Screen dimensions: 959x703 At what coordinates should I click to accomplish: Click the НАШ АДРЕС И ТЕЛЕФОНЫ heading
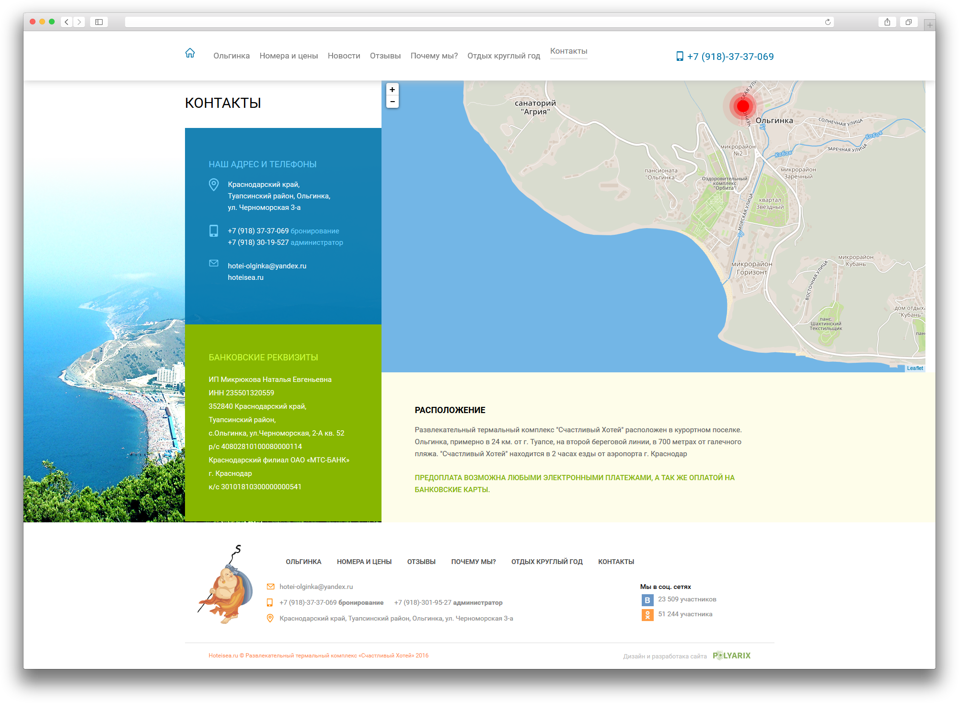point(262,164)
